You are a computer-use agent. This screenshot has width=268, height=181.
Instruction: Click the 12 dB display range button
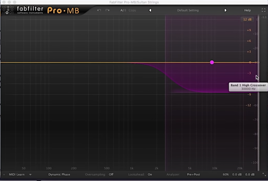tap(247, 20)
